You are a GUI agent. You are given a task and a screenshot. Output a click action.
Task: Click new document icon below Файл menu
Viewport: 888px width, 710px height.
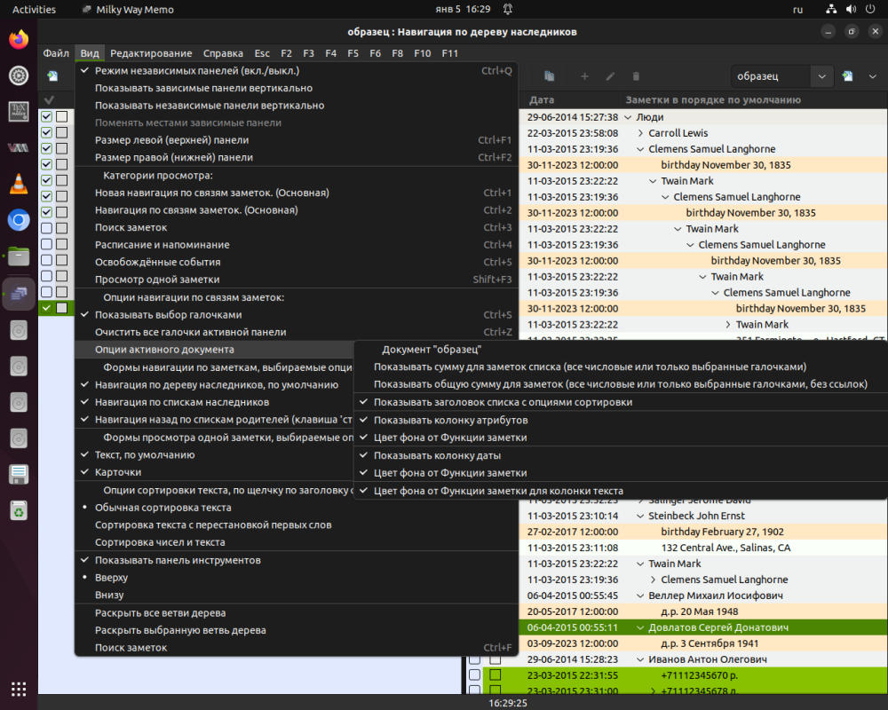53,76
